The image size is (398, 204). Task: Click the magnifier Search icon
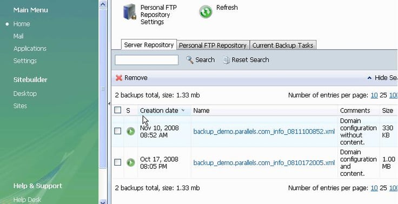(190, 60)
